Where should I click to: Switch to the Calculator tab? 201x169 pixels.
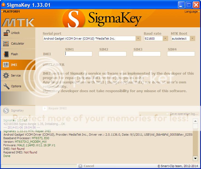coord(18,43)
